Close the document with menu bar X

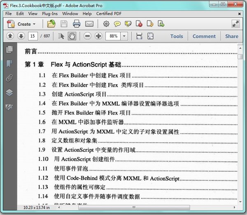pos(240,14)
